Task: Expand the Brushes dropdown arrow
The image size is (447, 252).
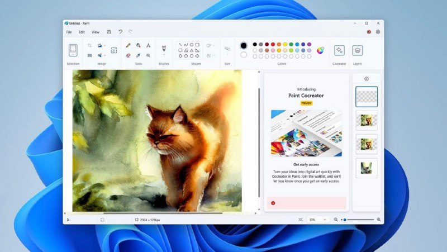Action: [x=164, y=55]
